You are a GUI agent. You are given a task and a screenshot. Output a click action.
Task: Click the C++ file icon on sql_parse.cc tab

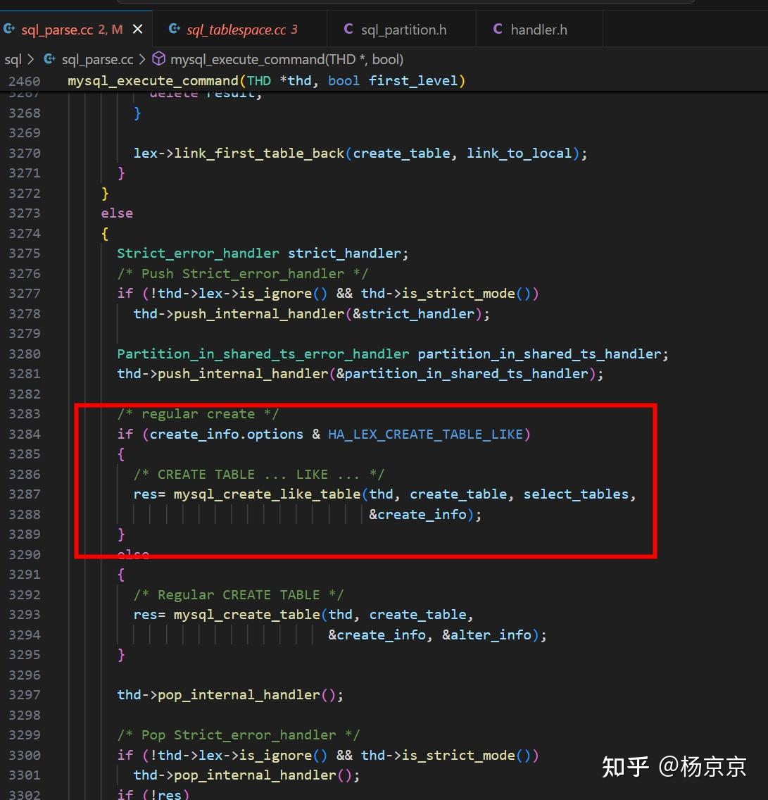click(x=10, y=29)
